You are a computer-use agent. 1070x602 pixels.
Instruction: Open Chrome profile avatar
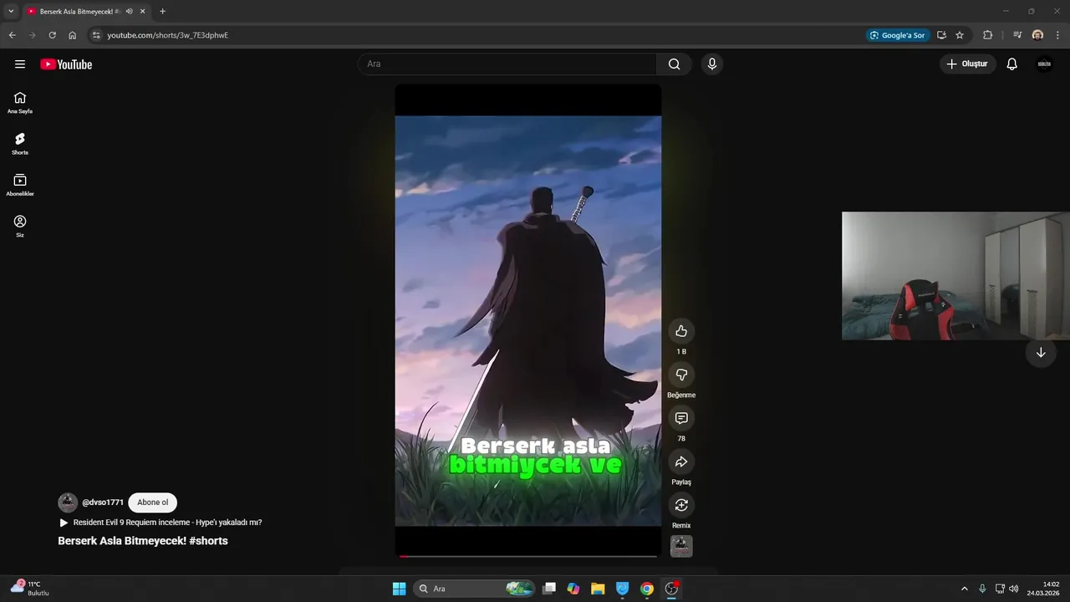(1037, 35)
